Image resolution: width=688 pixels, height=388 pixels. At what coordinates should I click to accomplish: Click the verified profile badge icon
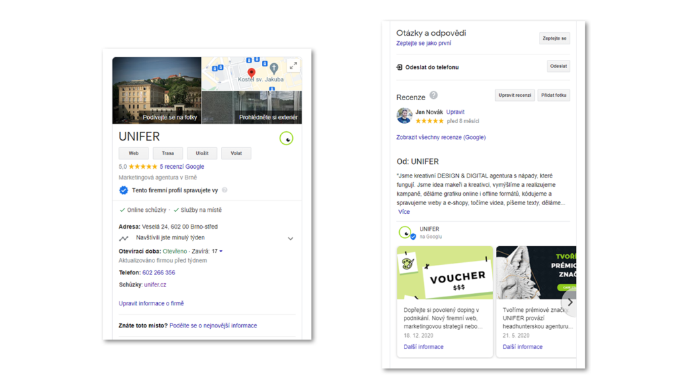[x=124, y=190]
